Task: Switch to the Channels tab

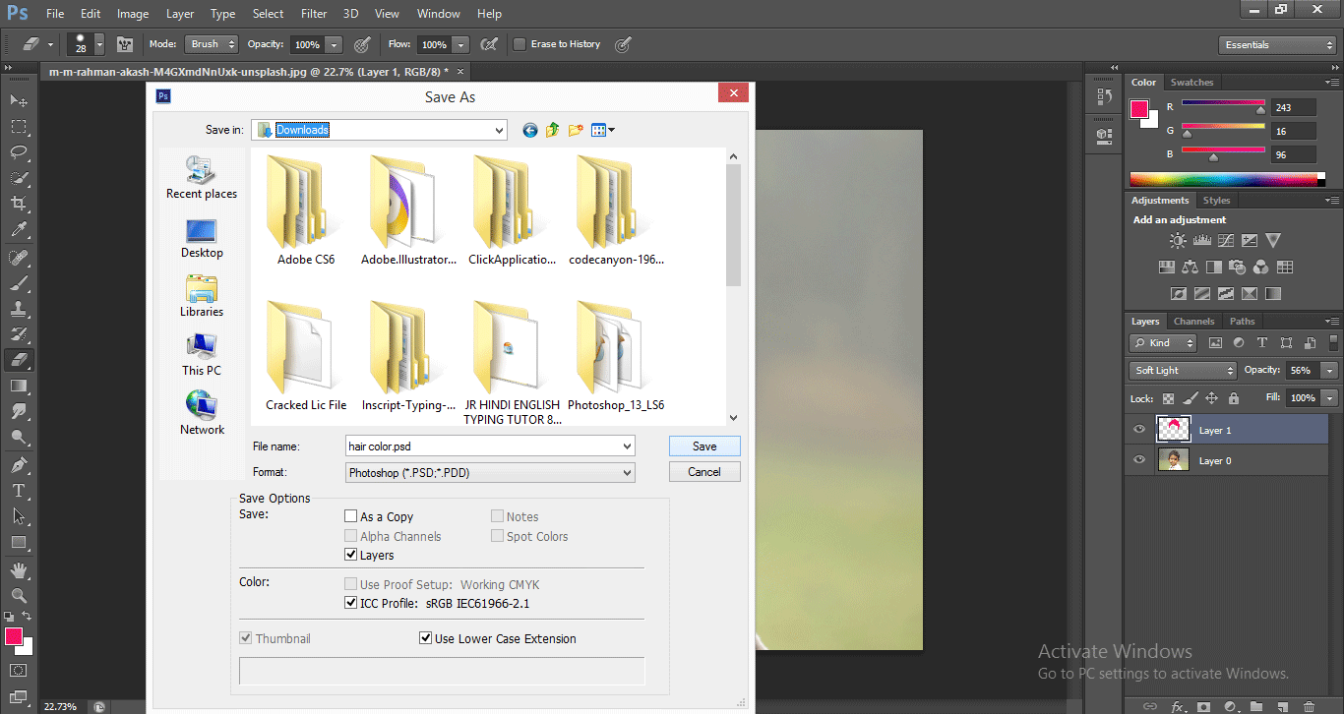Action: (1193, 321)
